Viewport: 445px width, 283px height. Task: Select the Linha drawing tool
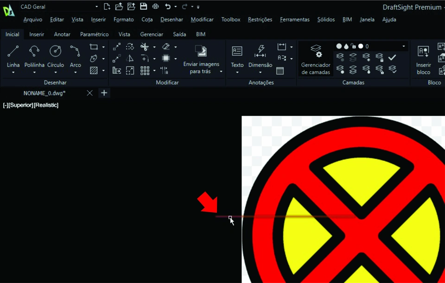(x=13, y=56)
